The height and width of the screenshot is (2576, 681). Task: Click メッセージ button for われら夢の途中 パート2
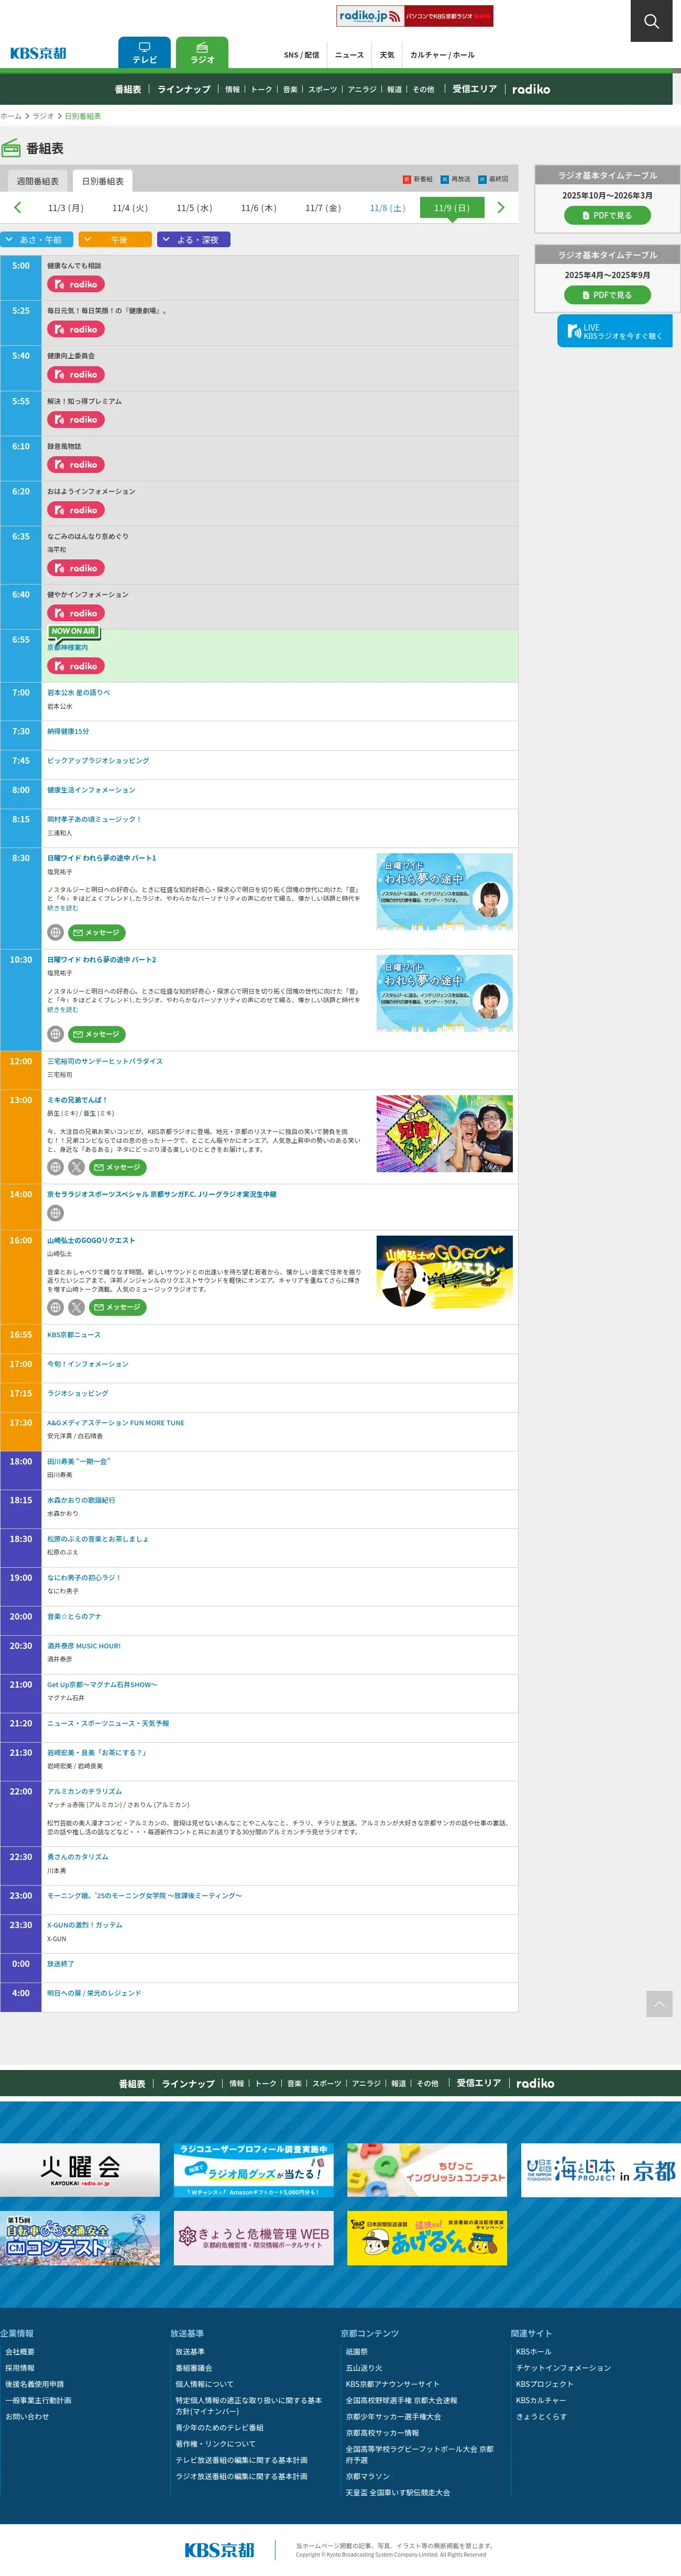tap(97, 1034)
